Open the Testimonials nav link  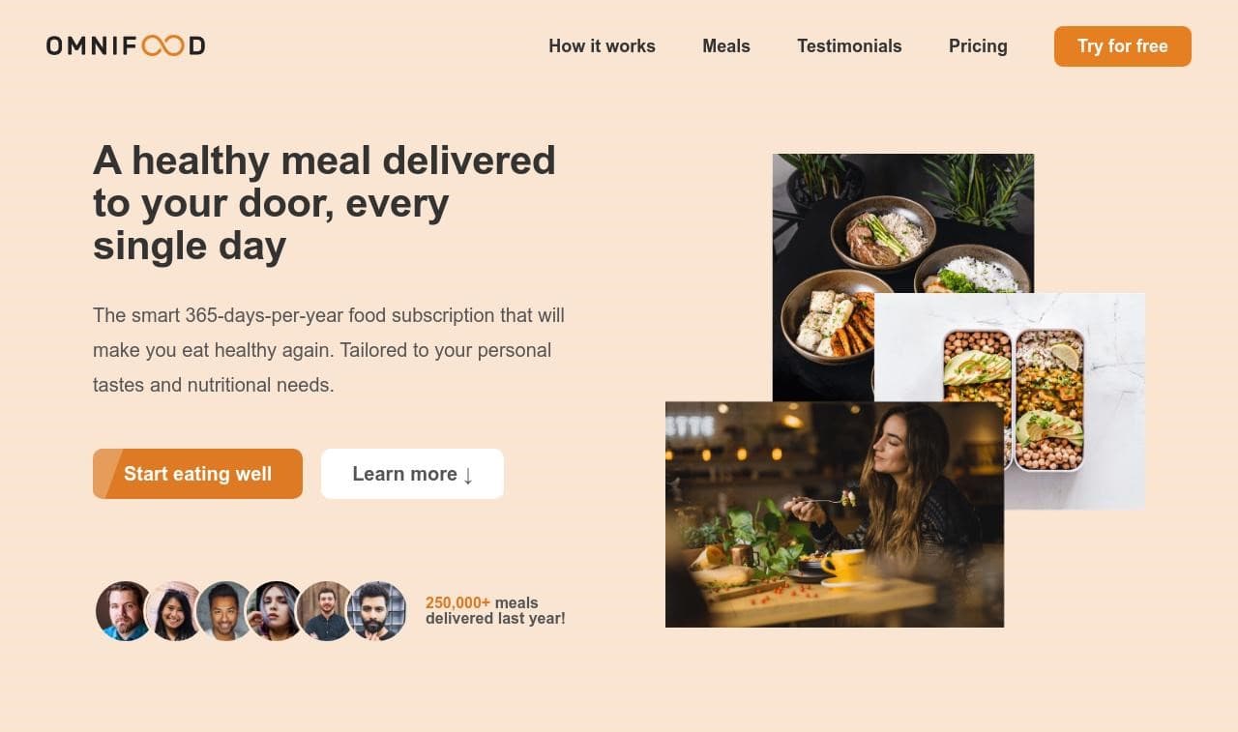click(849, 46)
